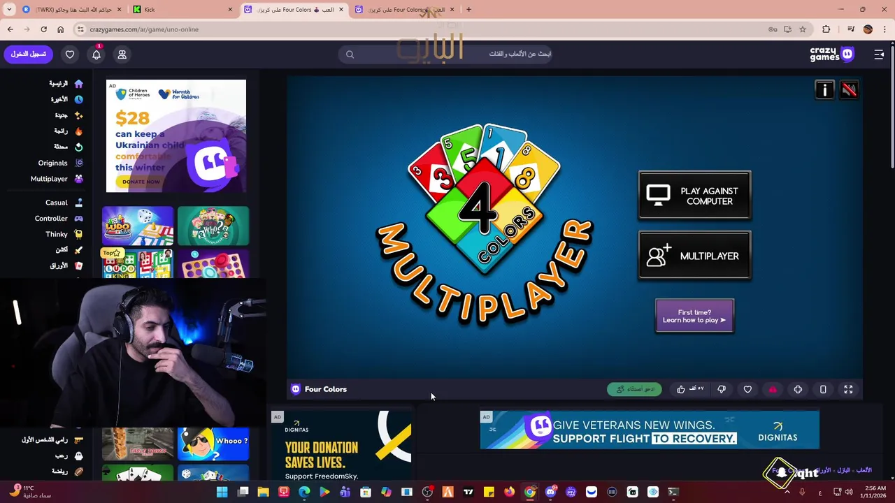Open Microsoft Edge from taskbar
This screenshot has height=503, width=895.
pyautogui.click(x=304, y=492)
